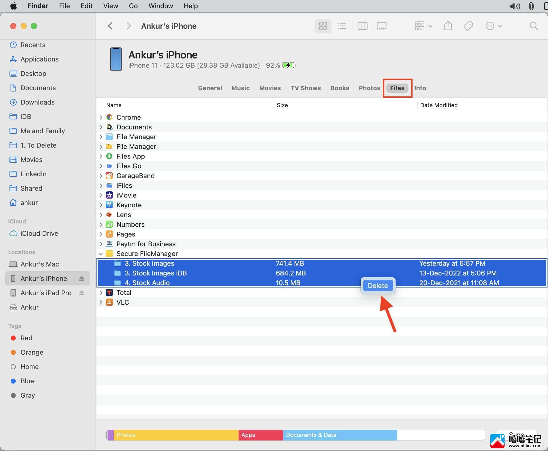Expand the Total row
Image resolution: width=548 pixels, height=451 pixels.
101,293
